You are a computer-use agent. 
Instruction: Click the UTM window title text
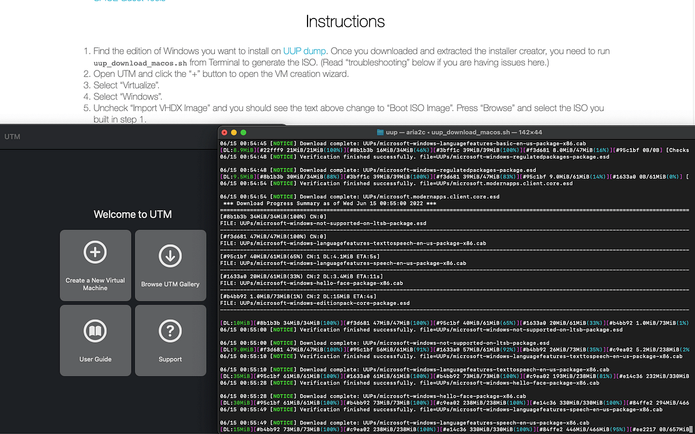(x=12, y=137)
